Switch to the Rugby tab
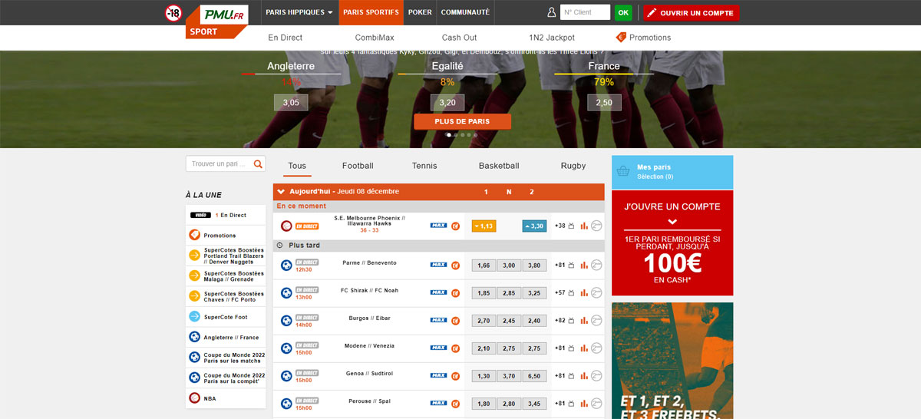This screenshot has height=419, width=921. coord(573,166)
